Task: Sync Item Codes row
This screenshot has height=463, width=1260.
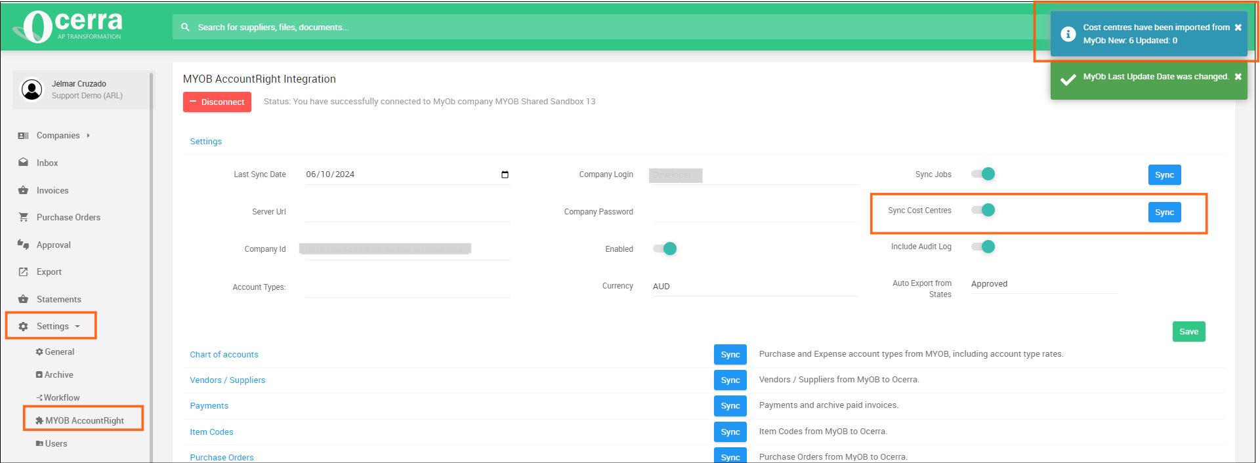Action: click(x=730, y=432)
